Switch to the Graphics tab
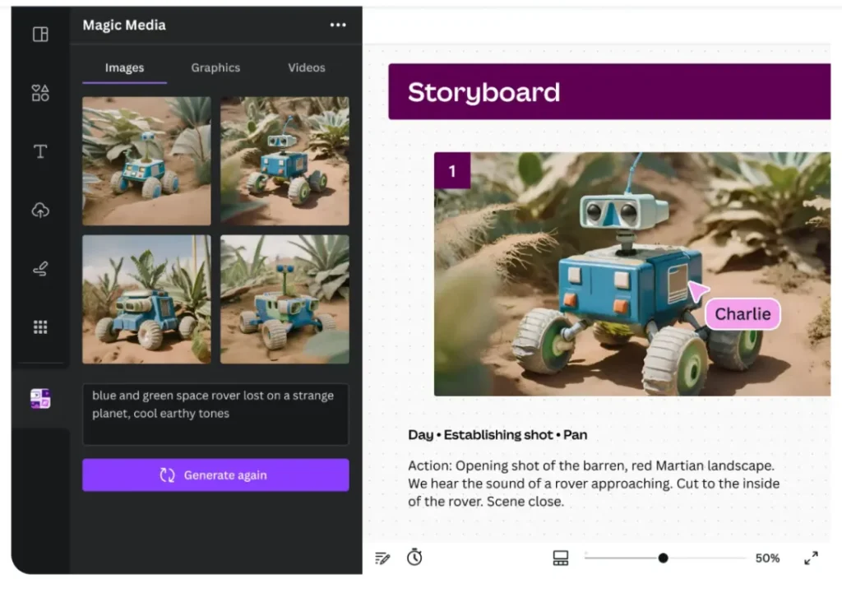This screenshot has width=842, height=616. [215, 67]
